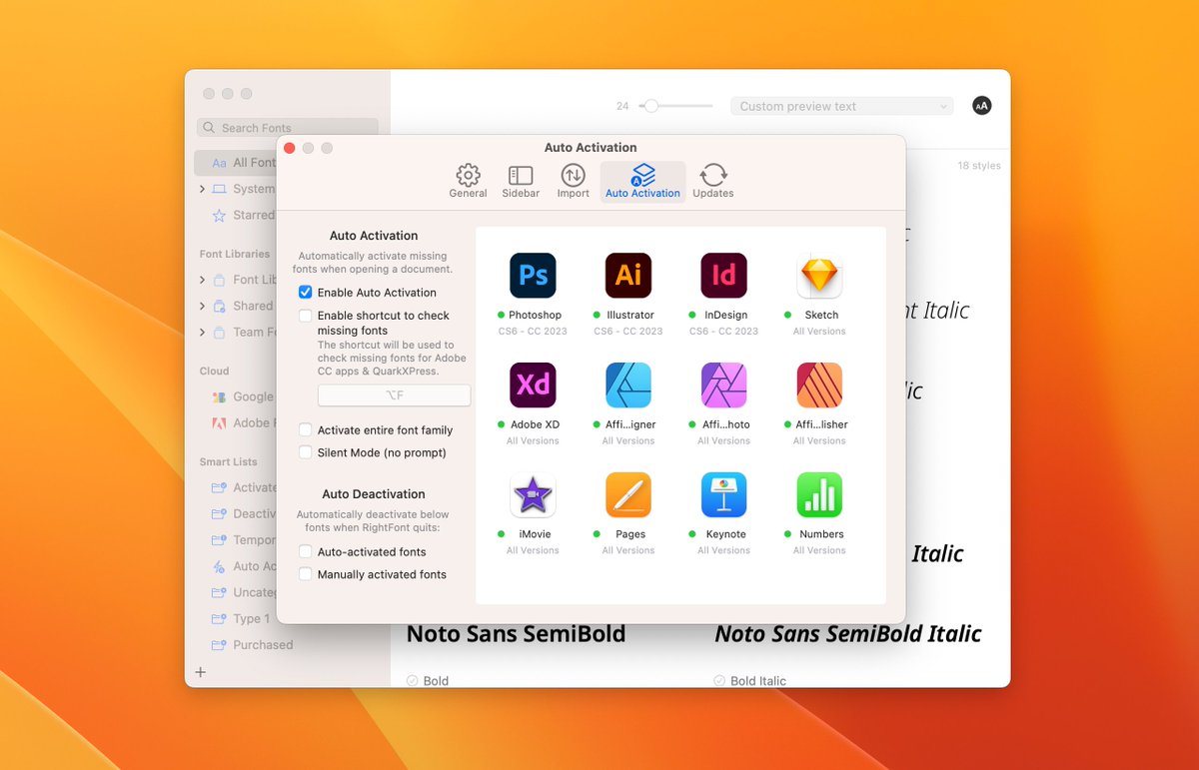Viewport: 1199px width, 770px height.
Task: Check Silent Mode (no prompt)
Action: tap(306, 452)
